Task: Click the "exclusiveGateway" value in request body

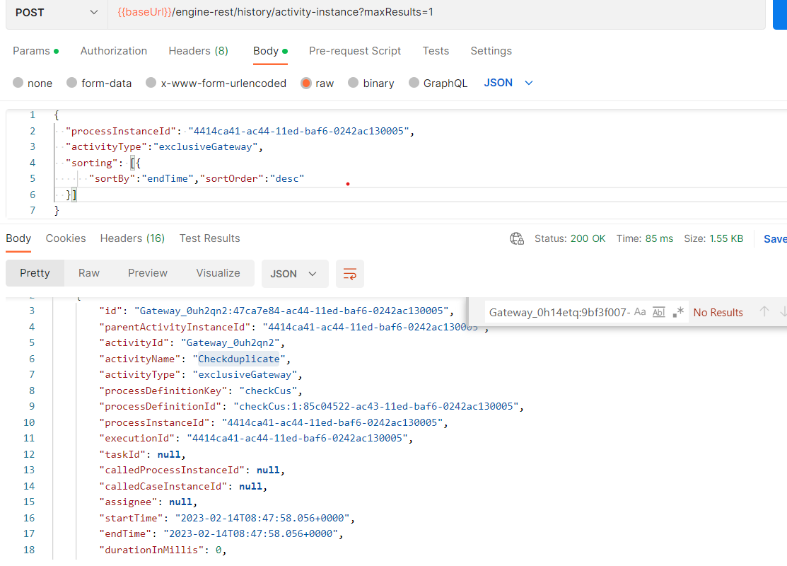Action: coord(205,146)
